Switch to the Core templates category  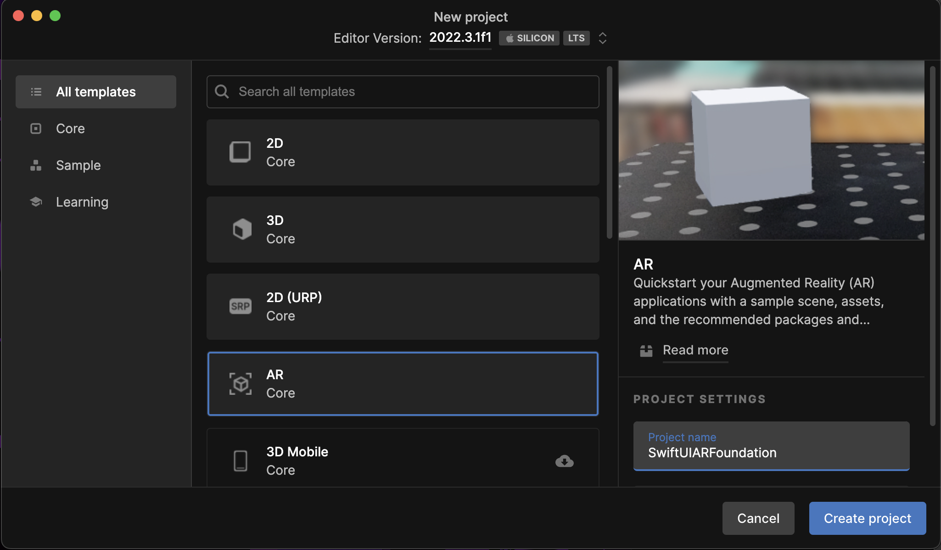point(70,129)
